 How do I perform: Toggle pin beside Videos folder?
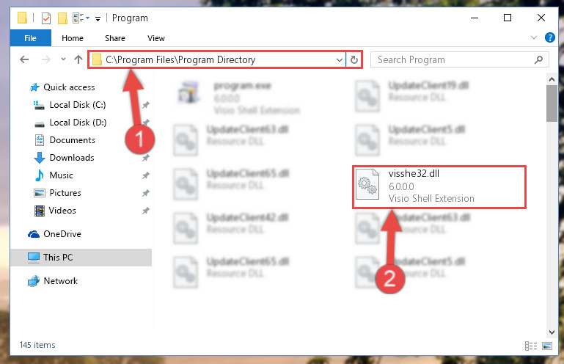[x=146, y=211]
